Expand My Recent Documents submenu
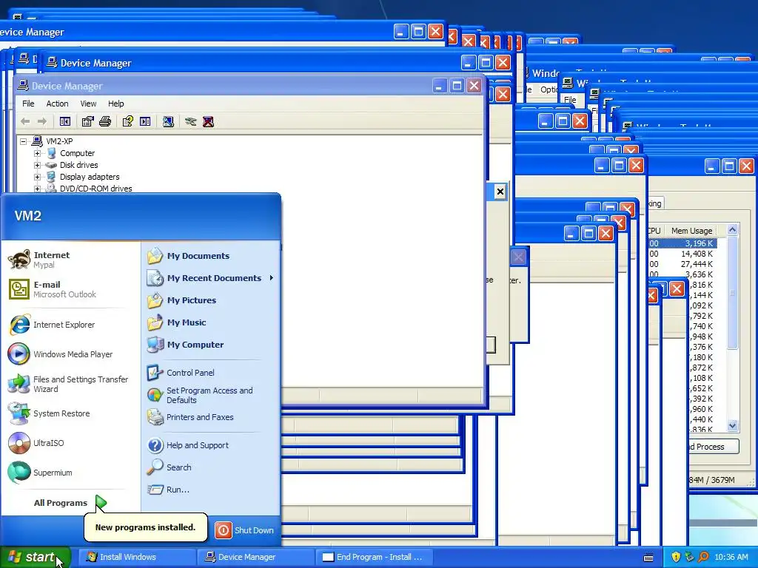Image resolution: width=758 pixels, height=568 pixels. tap(211, 278)
